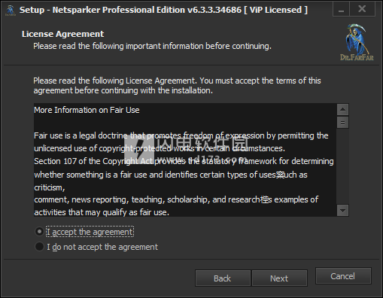Viewport: 383px width, 298px height.
Task: Click the Setup icon in the title bar
Action: click(x=11, y=11)
